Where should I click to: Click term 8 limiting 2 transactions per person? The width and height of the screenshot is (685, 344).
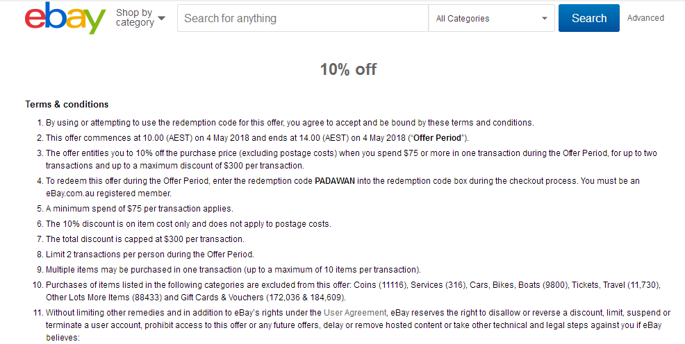tap(150, 254)
